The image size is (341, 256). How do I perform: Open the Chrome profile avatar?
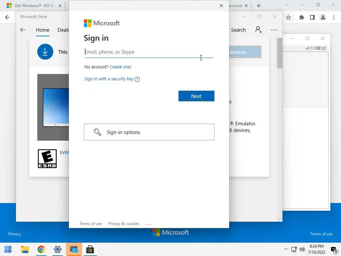(323, 17)
